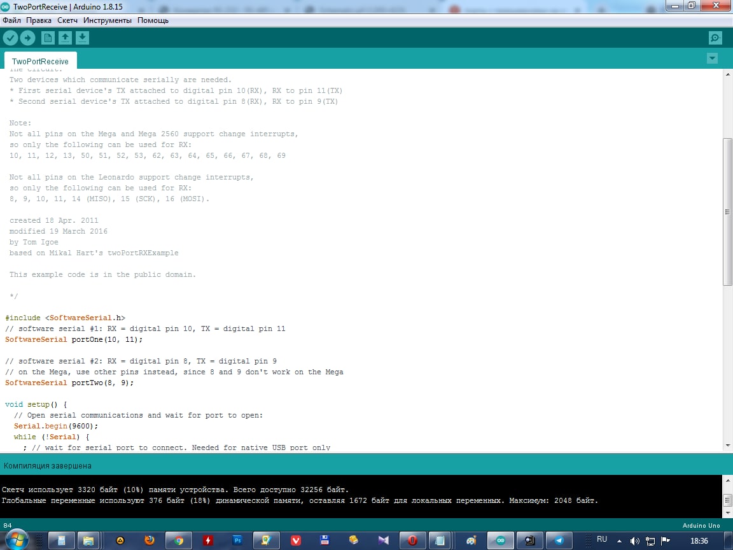The height and width of the screenshot is (550, 733).
Task: Click 'This example code is in the public domain.'
Action: 102,274
